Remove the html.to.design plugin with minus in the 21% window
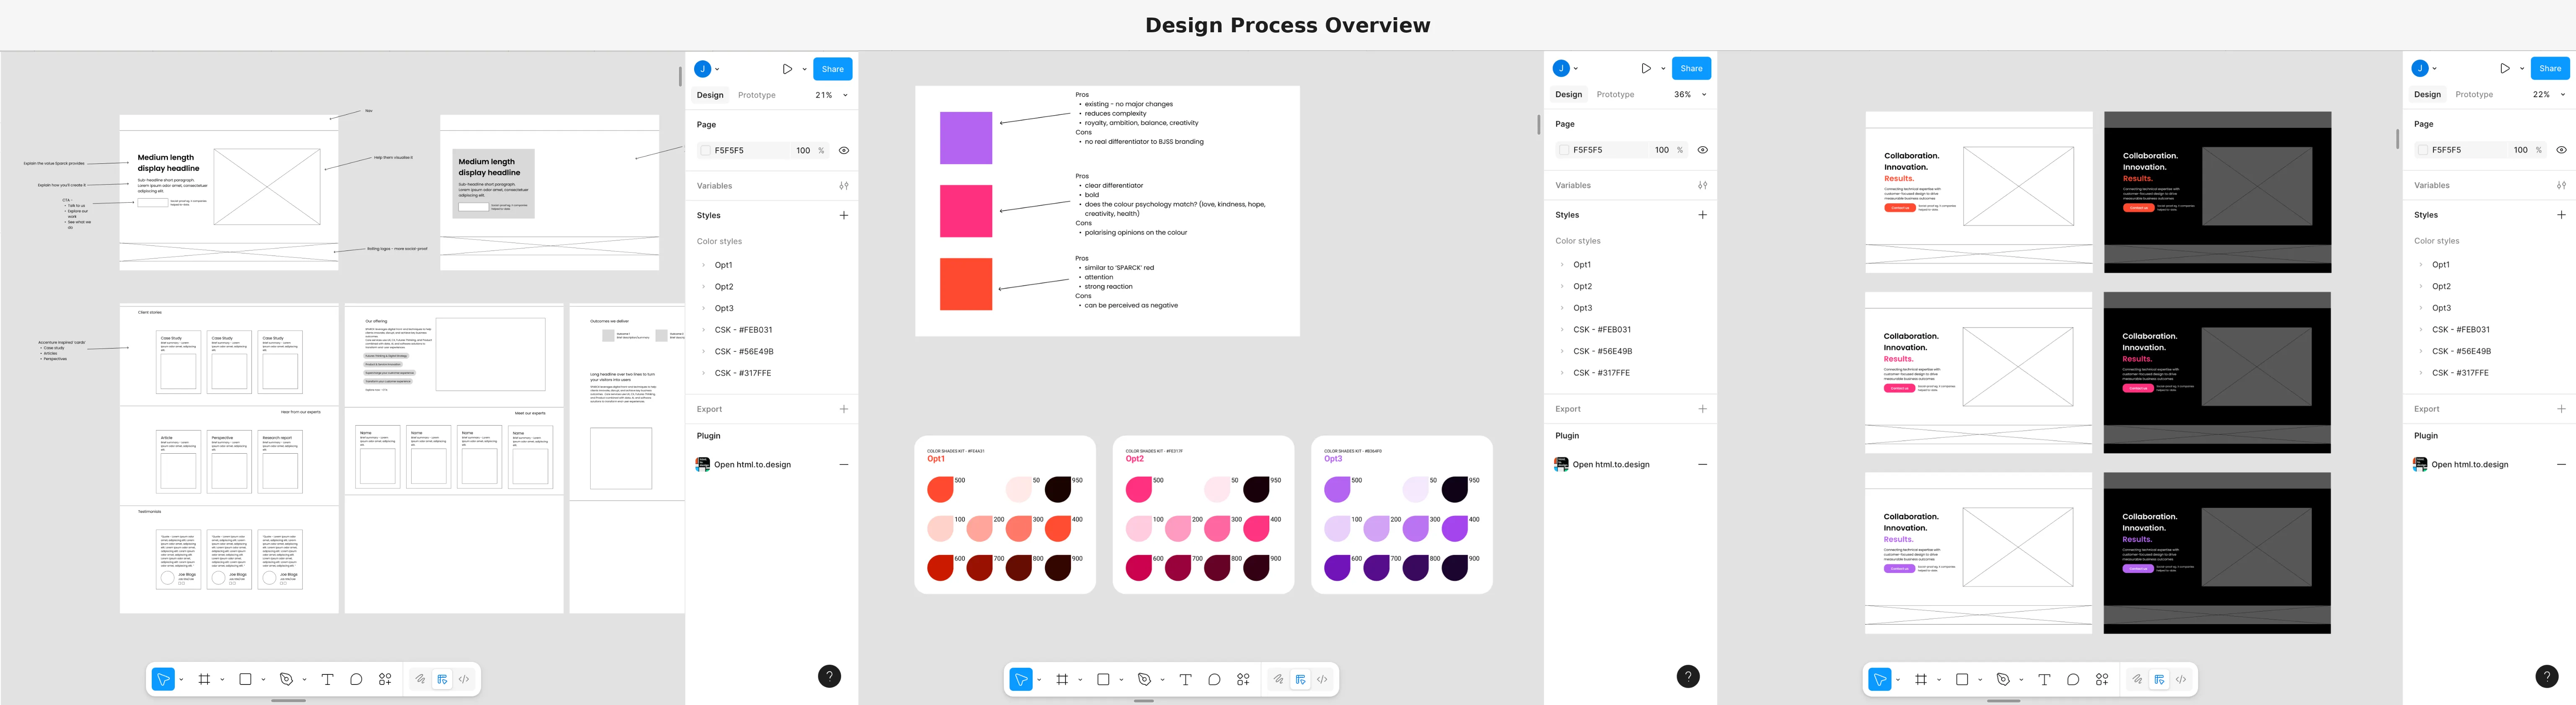2576x705 pixels. (x=844, y=464)
